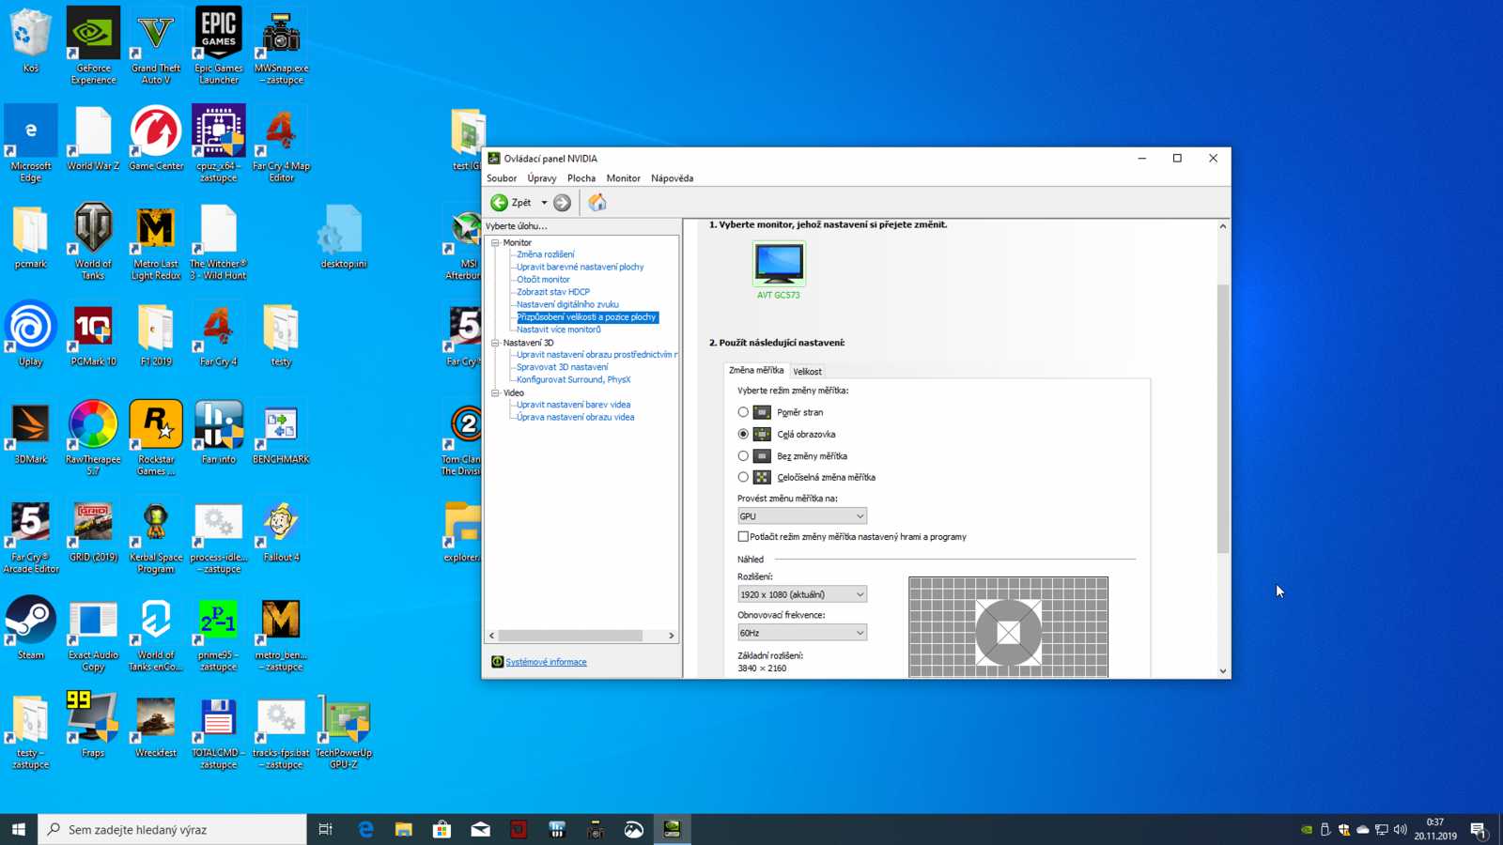Click the task tree horizontal scrollbar
This screenshot has height=845, width=1503.
tap(570, 636)
